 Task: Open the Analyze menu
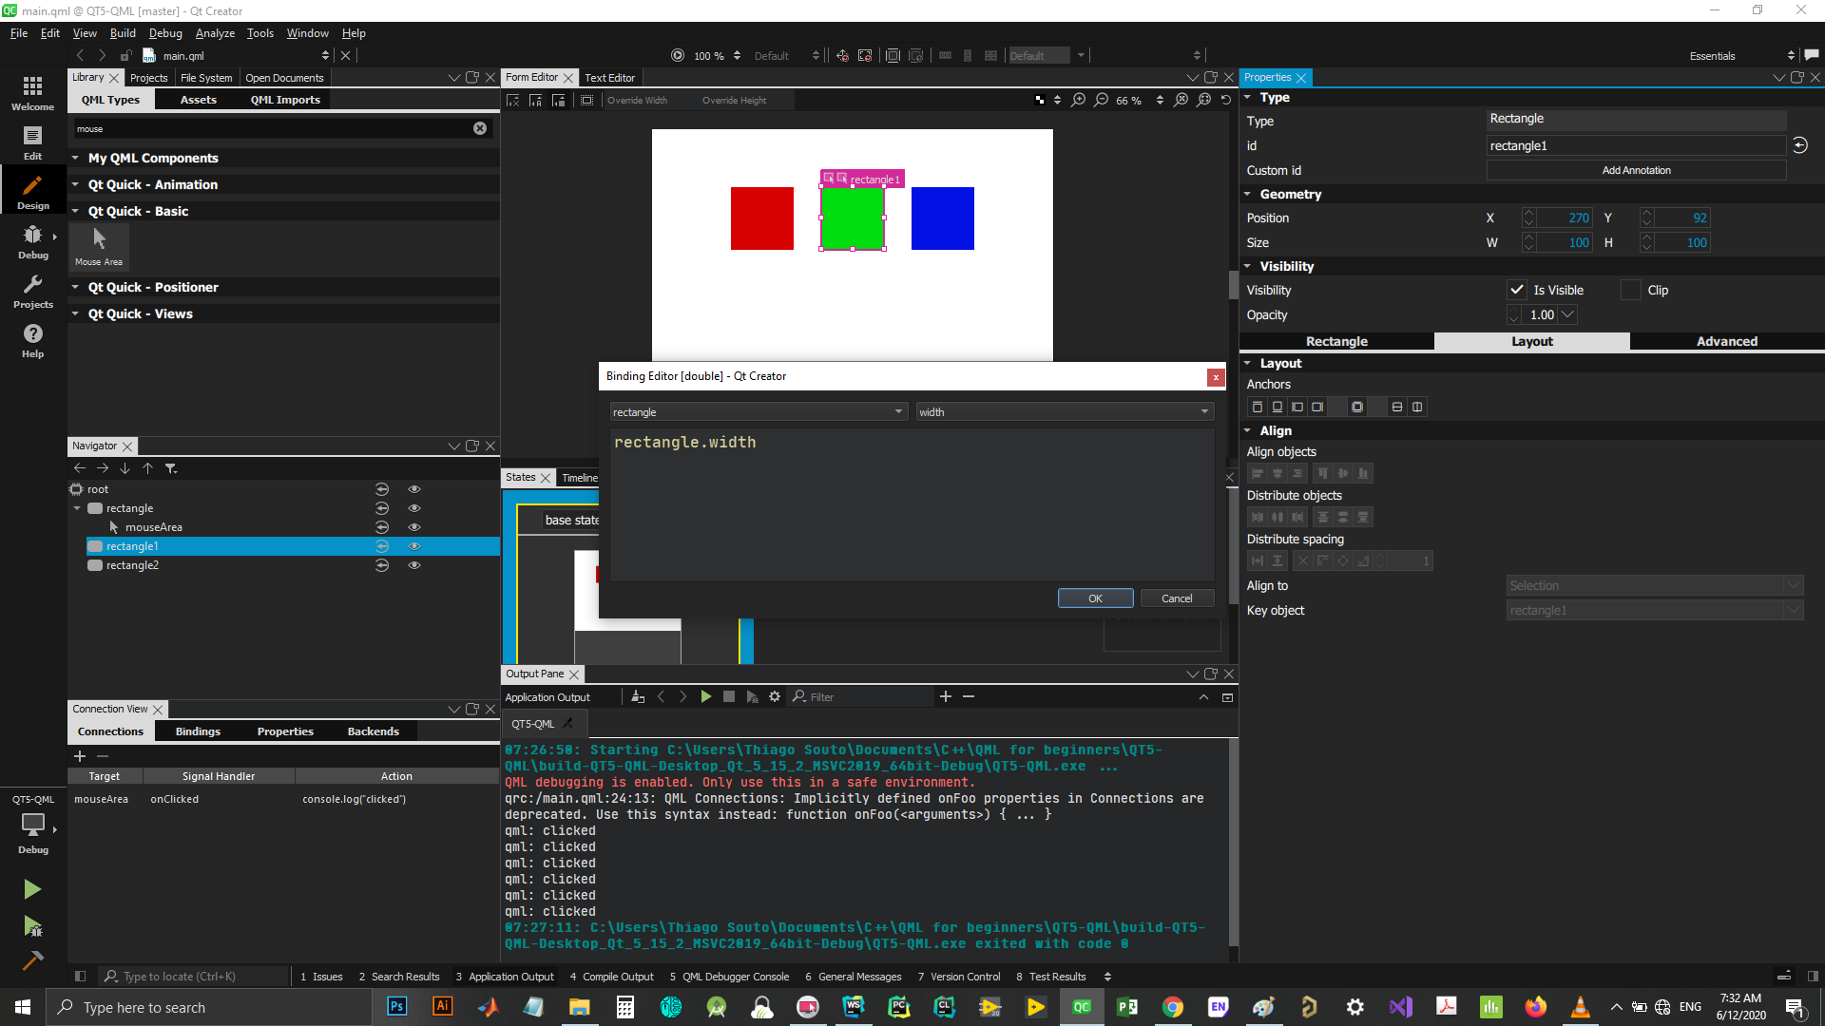click(215, 33)
